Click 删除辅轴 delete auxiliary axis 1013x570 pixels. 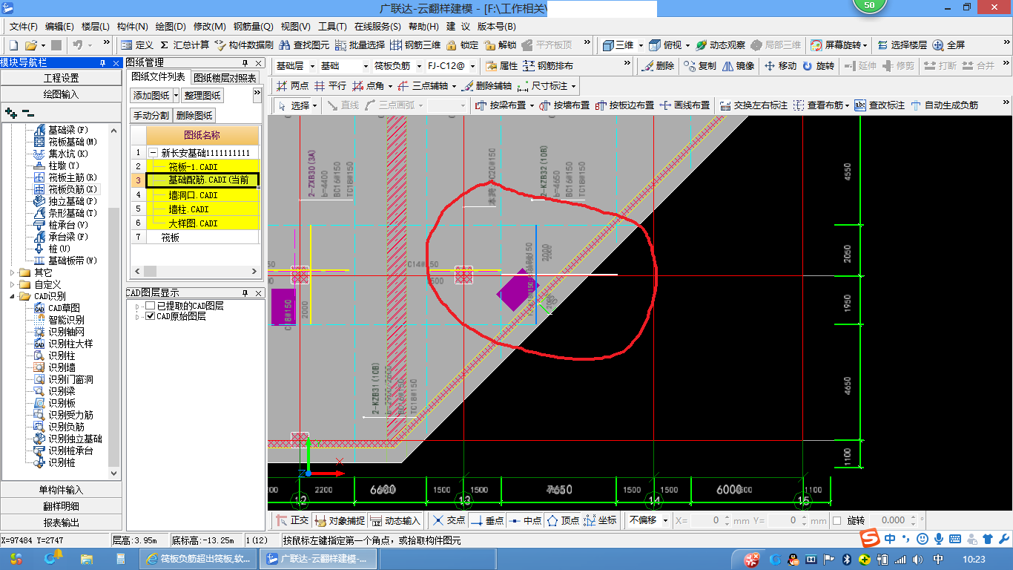[x=486, y=86]
